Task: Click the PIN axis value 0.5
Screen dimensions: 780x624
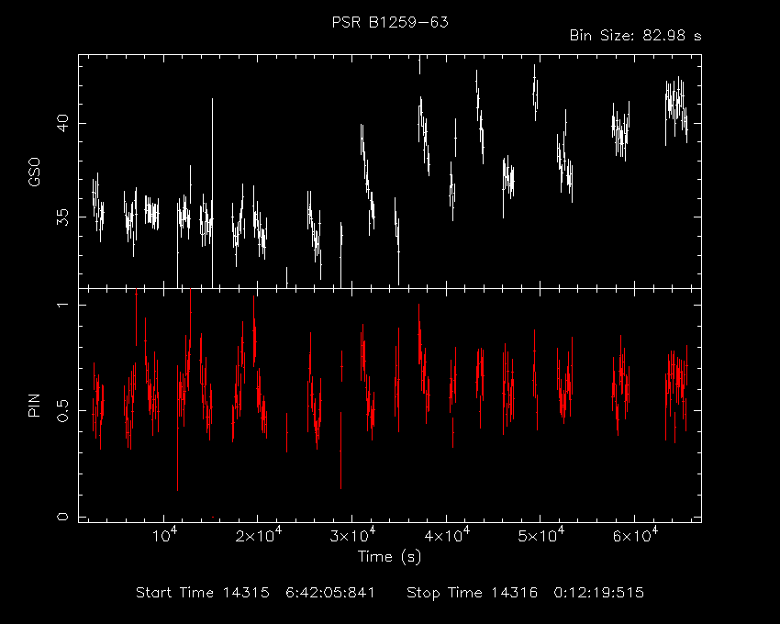Action: click(x=62, y=410)
